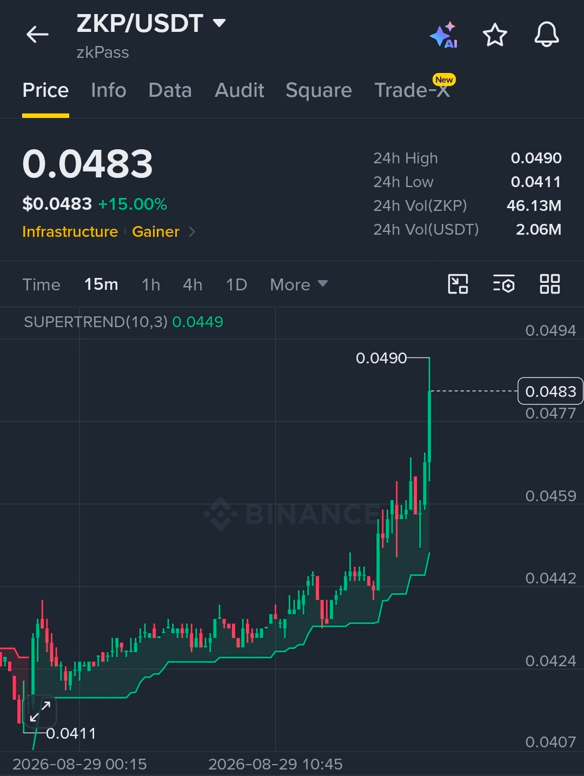Open the four-square chart layout grid icon
The height and width of the screenshot is (776, 584).
click(550, 284)
